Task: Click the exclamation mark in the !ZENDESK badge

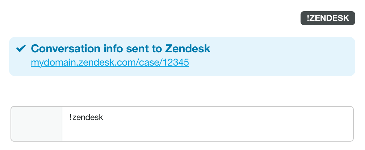Action: [308, 18]
